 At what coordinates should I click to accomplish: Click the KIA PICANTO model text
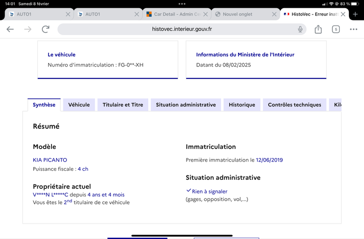click(50, 160)
